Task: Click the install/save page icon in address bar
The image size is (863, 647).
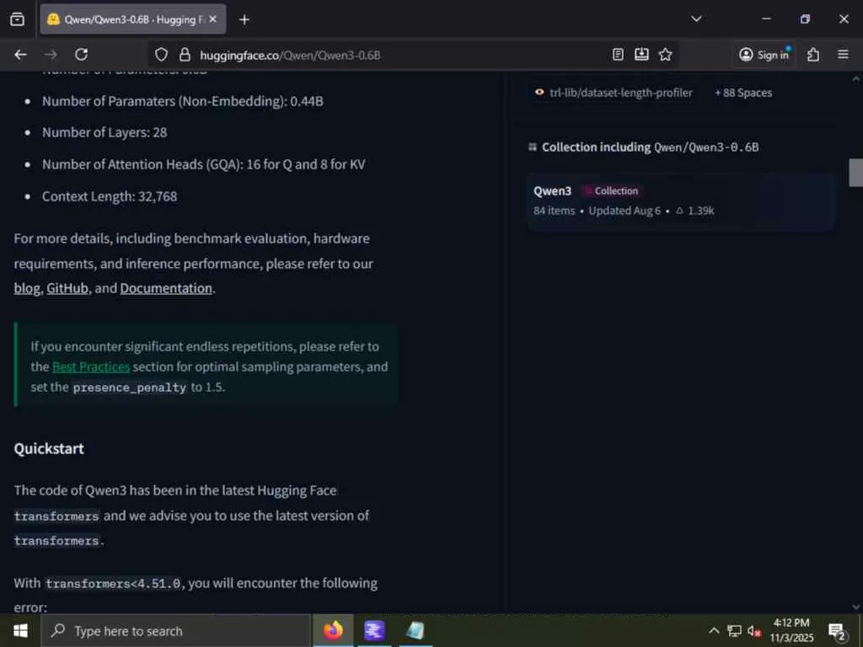Action: coord(641,55)
